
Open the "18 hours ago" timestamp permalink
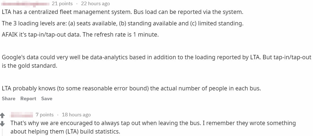pyautogui.click(x=76, y=115)
